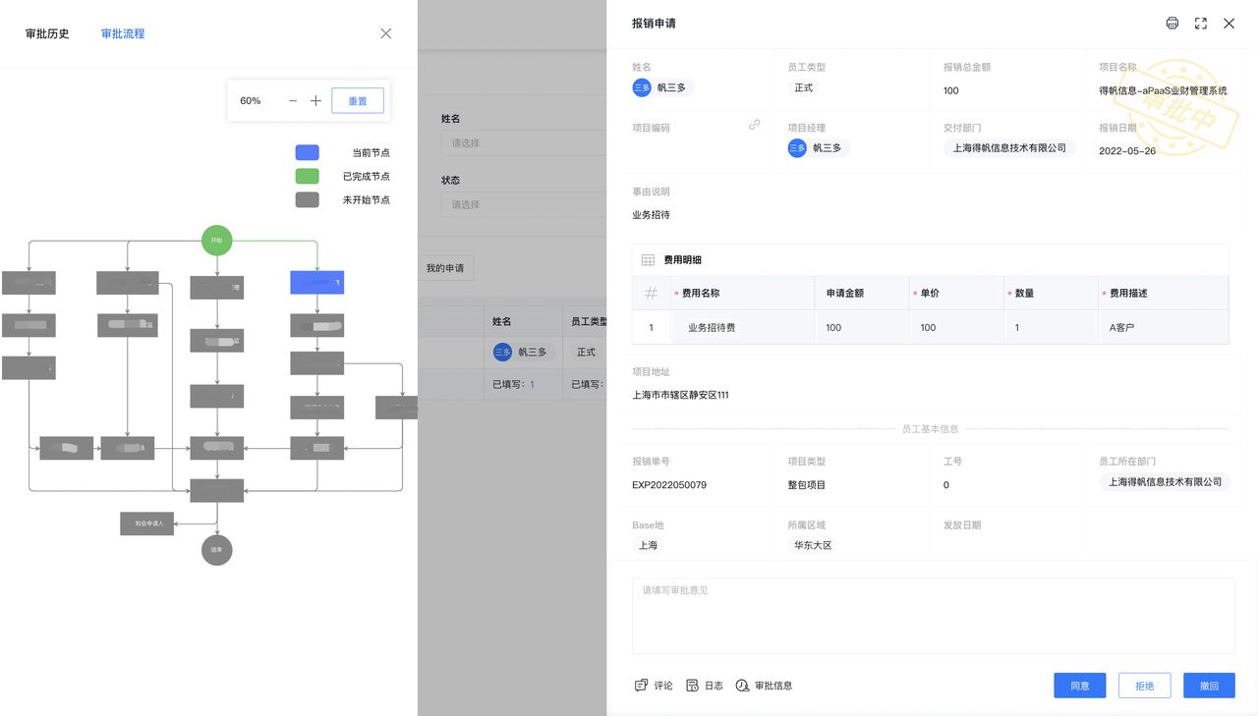Close the 报销申请 detail panel
The image size is (1258, 716).
(x=1229, y=24)
